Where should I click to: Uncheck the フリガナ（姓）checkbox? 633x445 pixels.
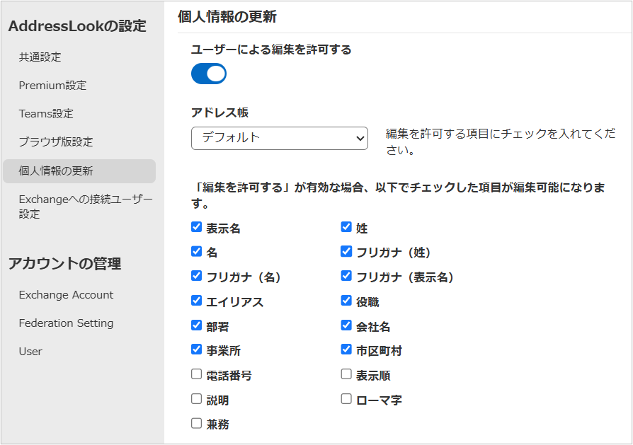pyautogui.click(x=346, y=251)
